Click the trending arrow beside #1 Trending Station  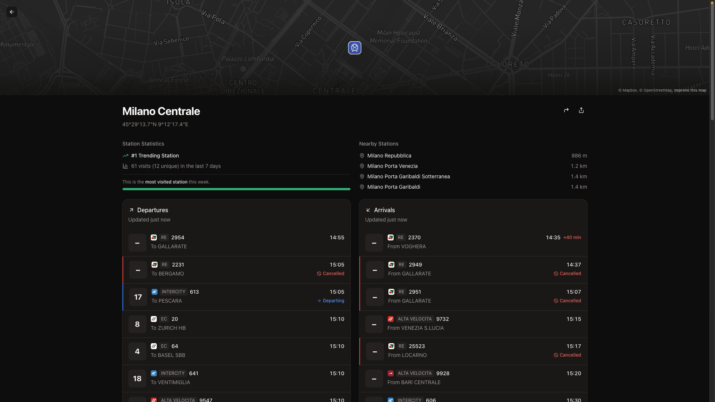coord(125,156)
